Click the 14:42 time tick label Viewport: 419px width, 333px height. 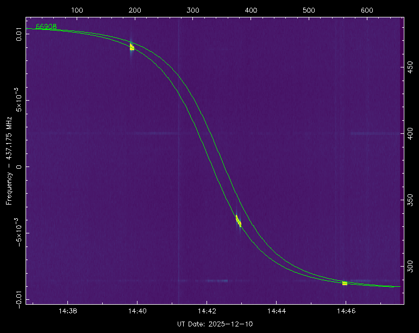coord(207,312)
